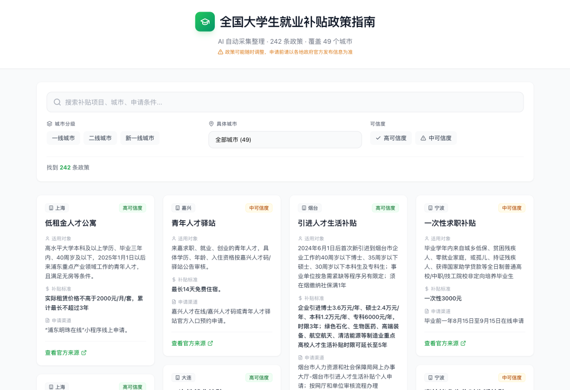The height and width of the screenshot is (390, 570).
Task: Click the green graduation cap logo
Action: tap(205, 22)
